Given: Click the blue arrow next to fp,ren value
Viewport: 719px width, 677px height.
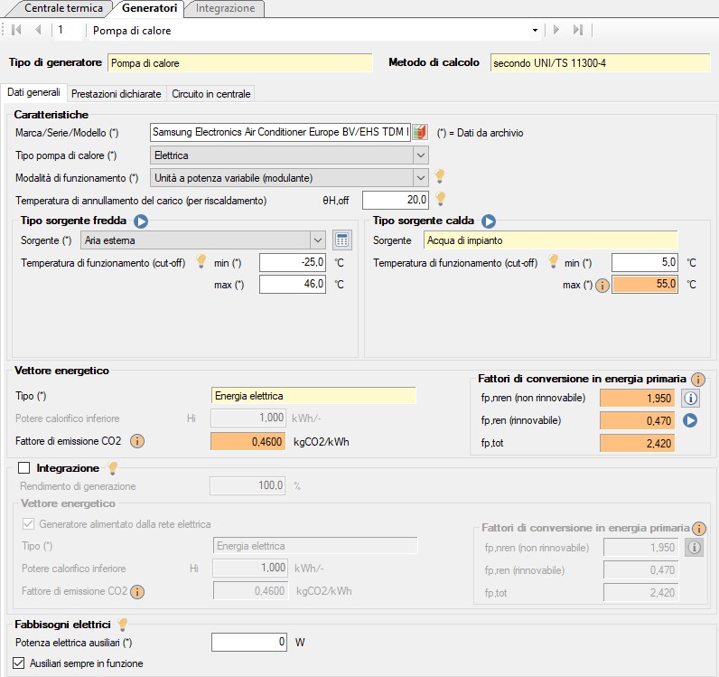Looking at the screenshot, I should (x=691, y=420).
